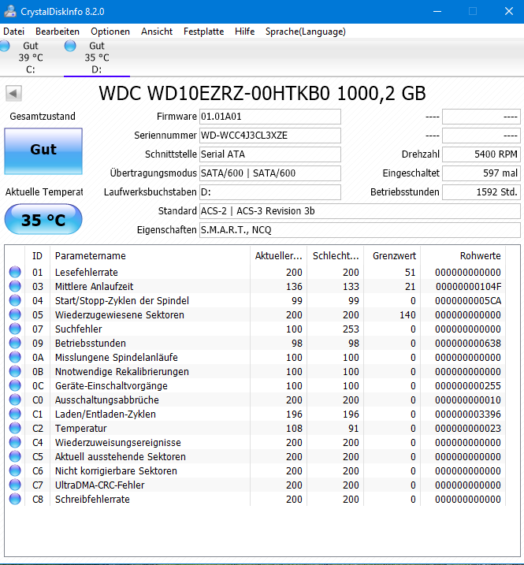
Task: Click the Parametername column header
Action: coord(150,256)
